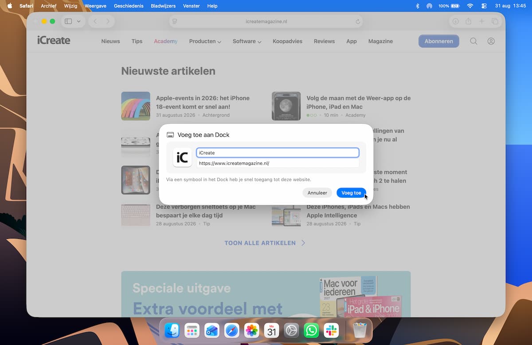
Task: Click the rainbow arch article thumbnail
Action: pos(136,106)
